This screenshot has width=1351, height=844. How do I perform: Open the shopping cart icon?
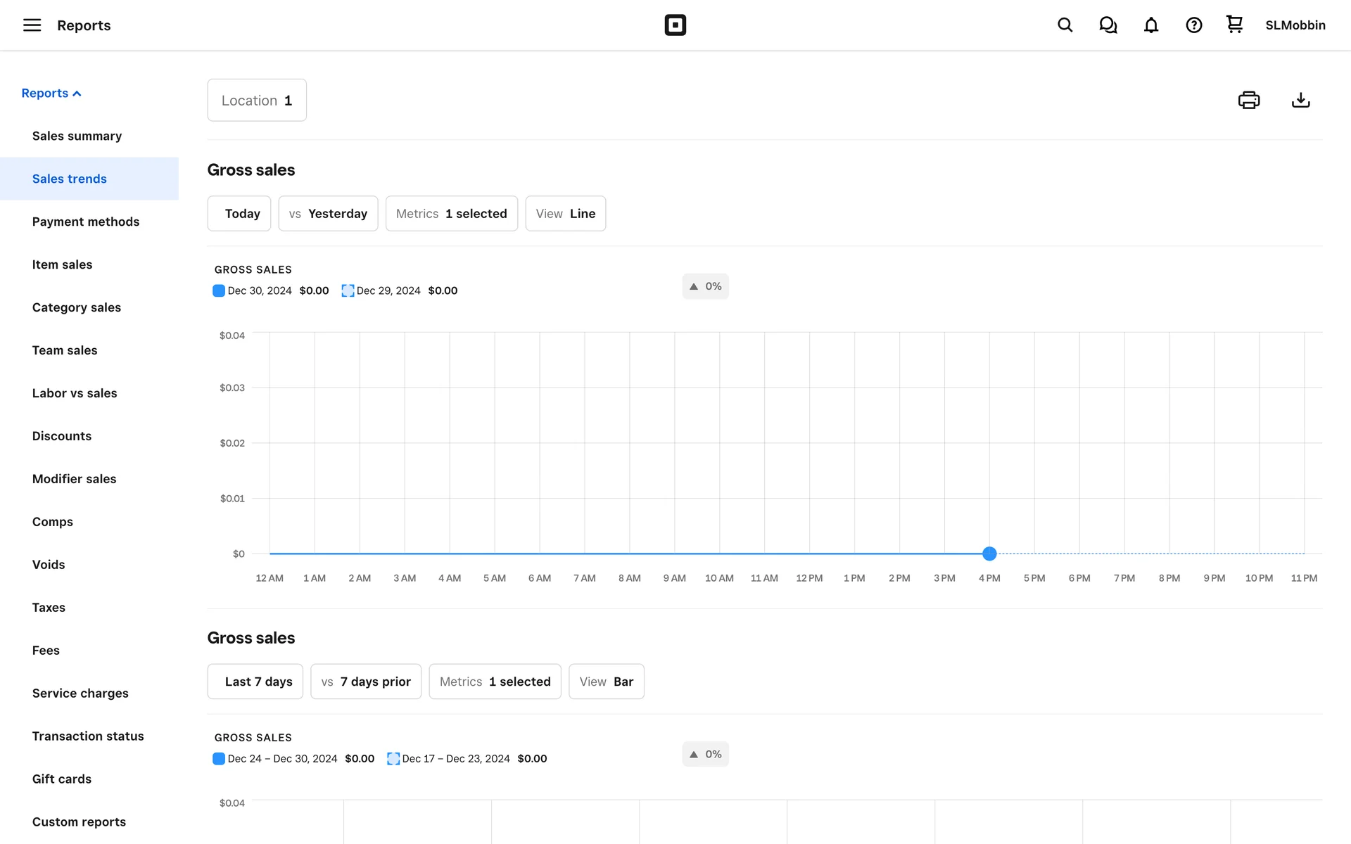1234,25
